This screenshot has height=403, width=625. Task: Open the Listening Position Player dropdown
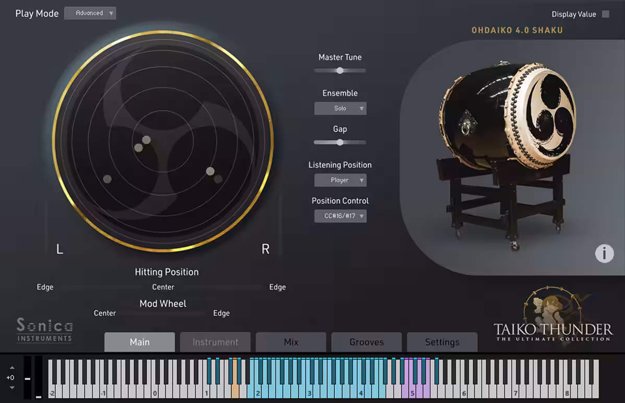[x=340, y=180]
